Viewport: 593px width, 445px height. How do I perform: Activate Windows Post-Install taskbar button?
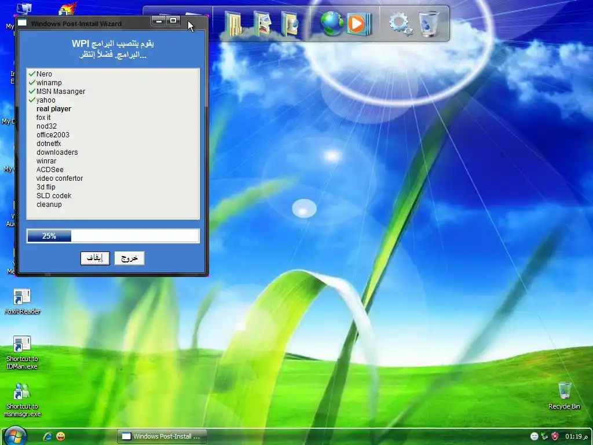(162, 436)
